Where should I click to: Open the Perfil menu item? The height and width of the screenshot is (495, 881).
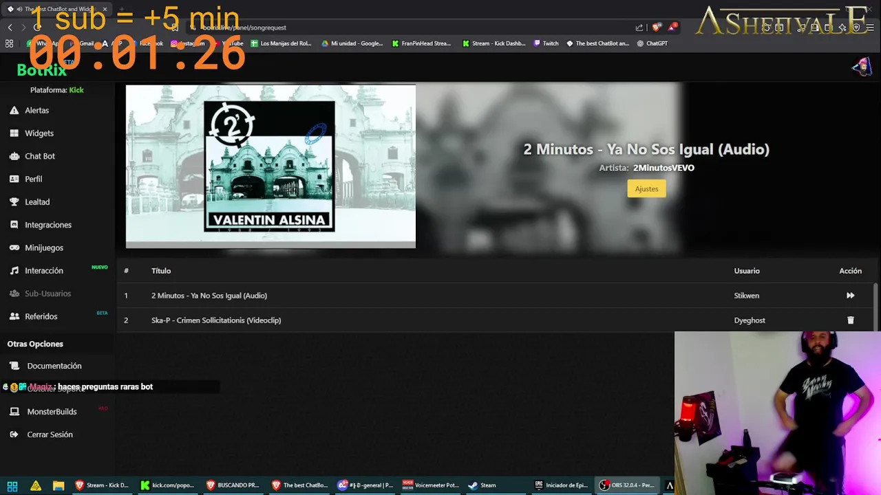[34, 179]
